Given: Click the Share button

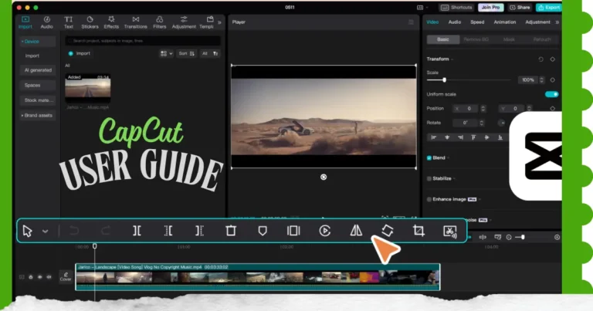Looking at the screenshot, I should click(519, 8).
